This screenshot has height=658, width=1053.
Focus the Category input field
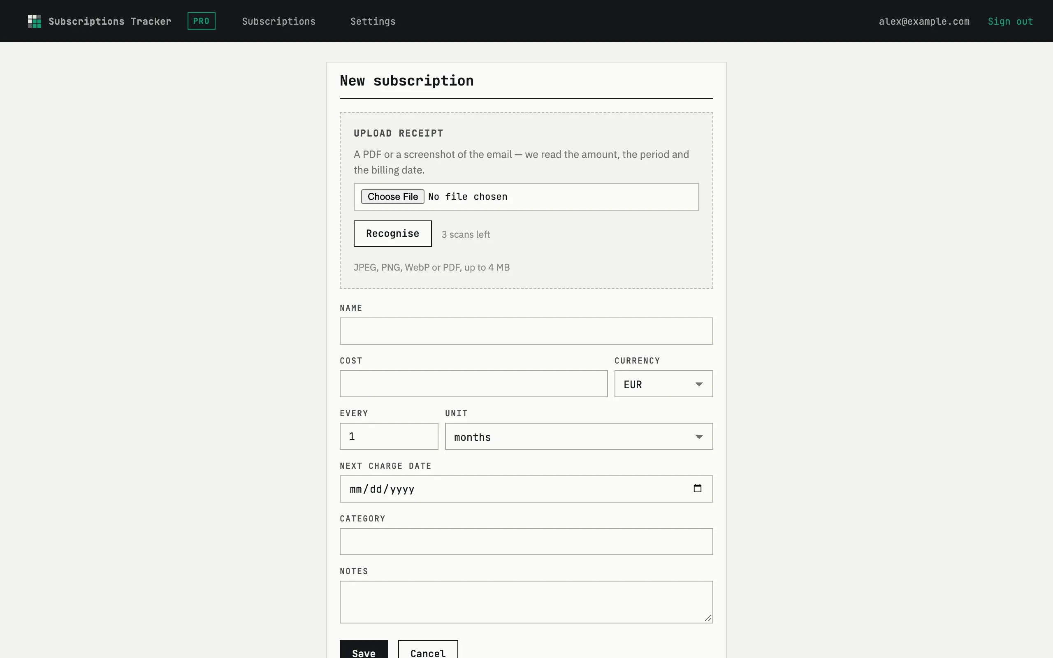click(x=526, y=542)
